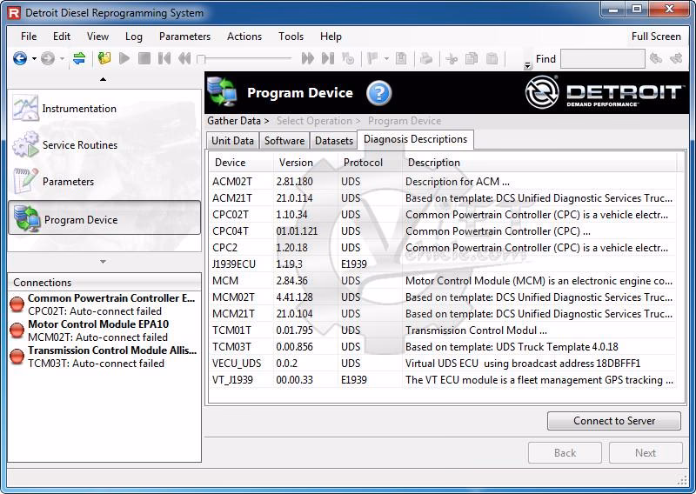The width and height of the screenshot is (696, 494).
Task: Switch to the Unit Data tab
Action: (x=232, y=141)
